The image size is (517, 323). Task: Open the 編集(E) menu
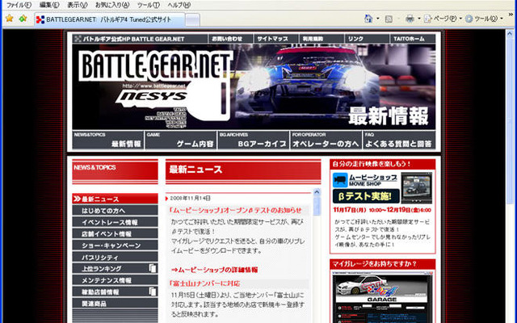(x=49, y=5)
